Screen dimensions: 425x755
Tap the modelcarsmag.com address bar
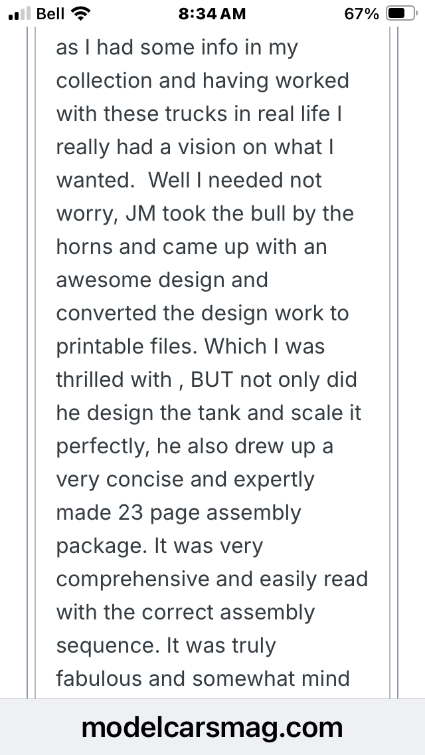(212, 727)
